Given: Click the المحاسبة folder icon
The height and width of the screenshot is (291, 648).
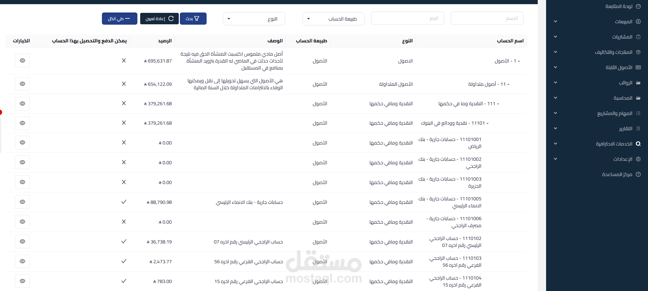Looking at the screenshot, I should coord(638,98).
